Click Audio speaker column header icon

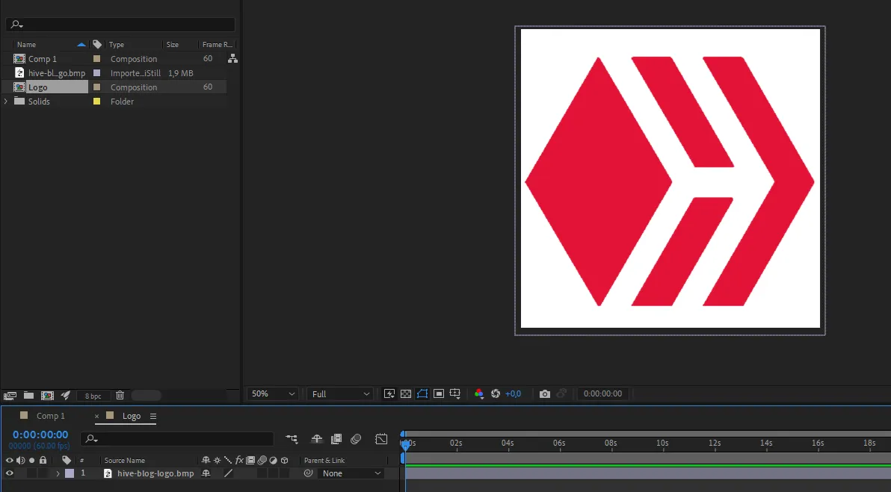(x=20, y=460)
